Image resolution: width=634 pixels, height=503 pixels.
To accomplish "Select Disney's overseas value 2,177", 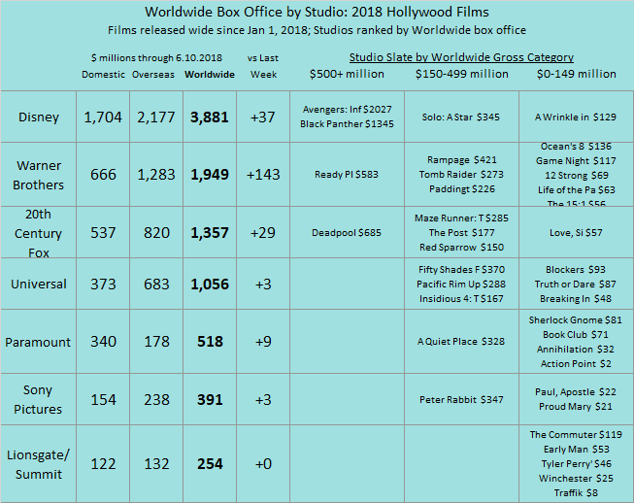I will [x=156, y=117].
